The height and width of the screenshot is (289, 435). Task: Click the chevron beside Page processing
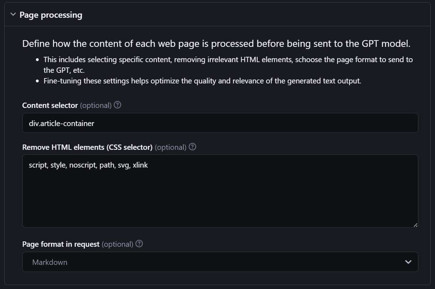tap(13, 15)
